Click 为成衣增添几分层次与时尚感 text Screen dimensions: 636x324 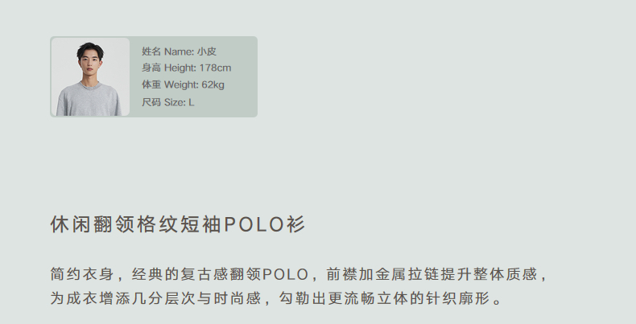pos(155,298)
